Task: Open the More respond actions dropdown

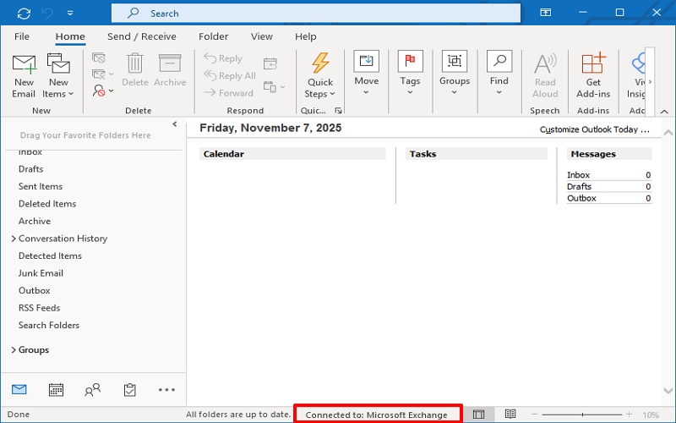Action: coord(274,87)
